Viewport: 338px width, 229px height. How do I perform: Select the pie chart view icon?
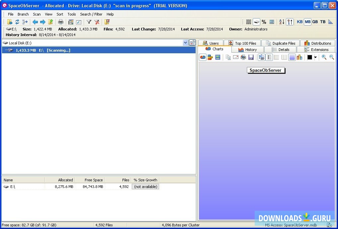[203, 57]
